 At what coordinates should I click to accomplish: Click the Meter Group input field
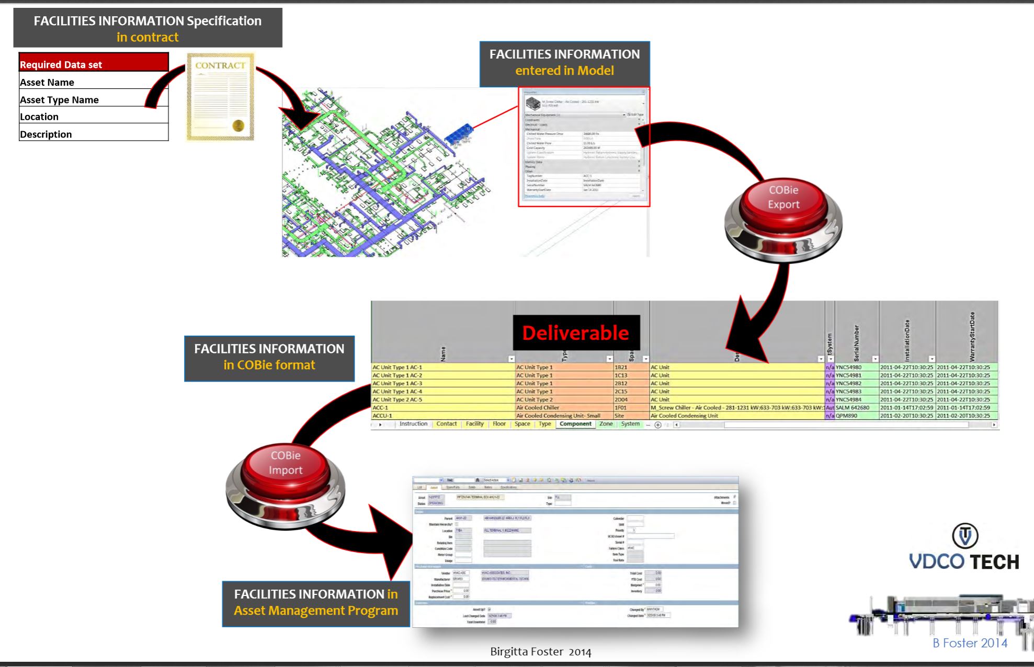464,555
